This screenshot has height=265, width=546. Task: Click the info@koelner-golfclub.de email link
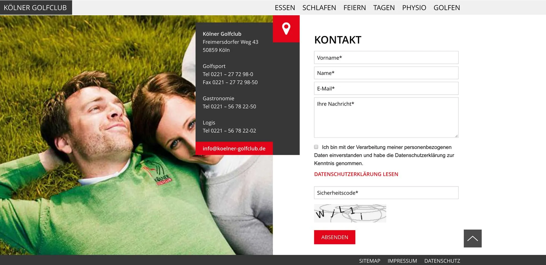pyautogui.click(x=234, y=149)
